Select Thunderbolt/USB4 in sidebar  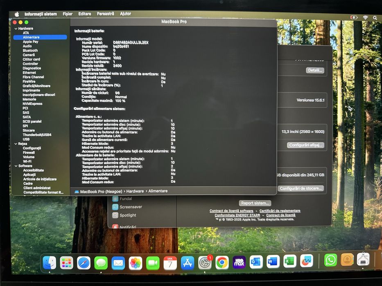[x=37, y=135]
